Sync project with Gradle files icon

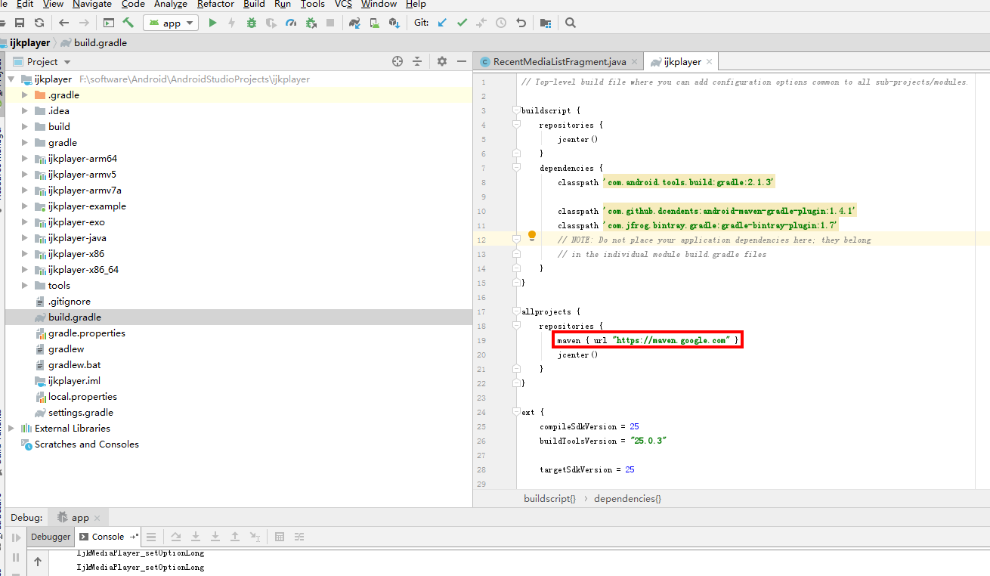click(354, 23)
